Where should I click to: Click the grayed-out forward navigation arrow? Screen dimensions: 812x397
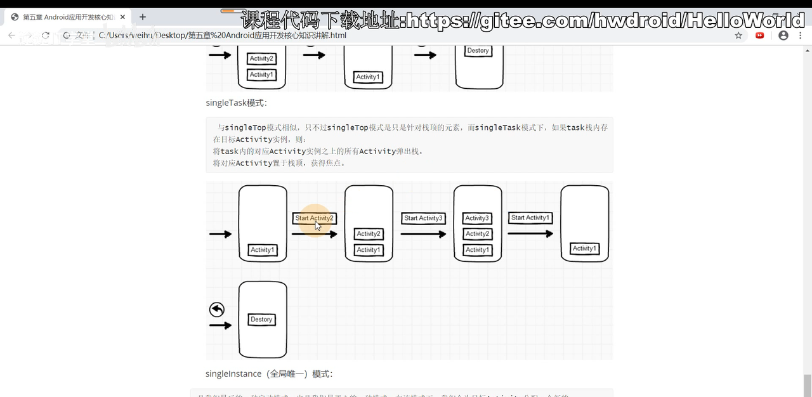click(x=27, y=36)
